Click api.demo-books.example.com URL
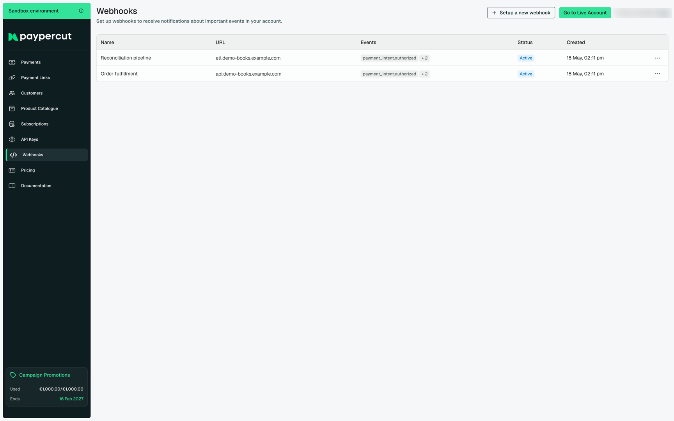Viewport: 674px width, 421px height. pos(248,74)
